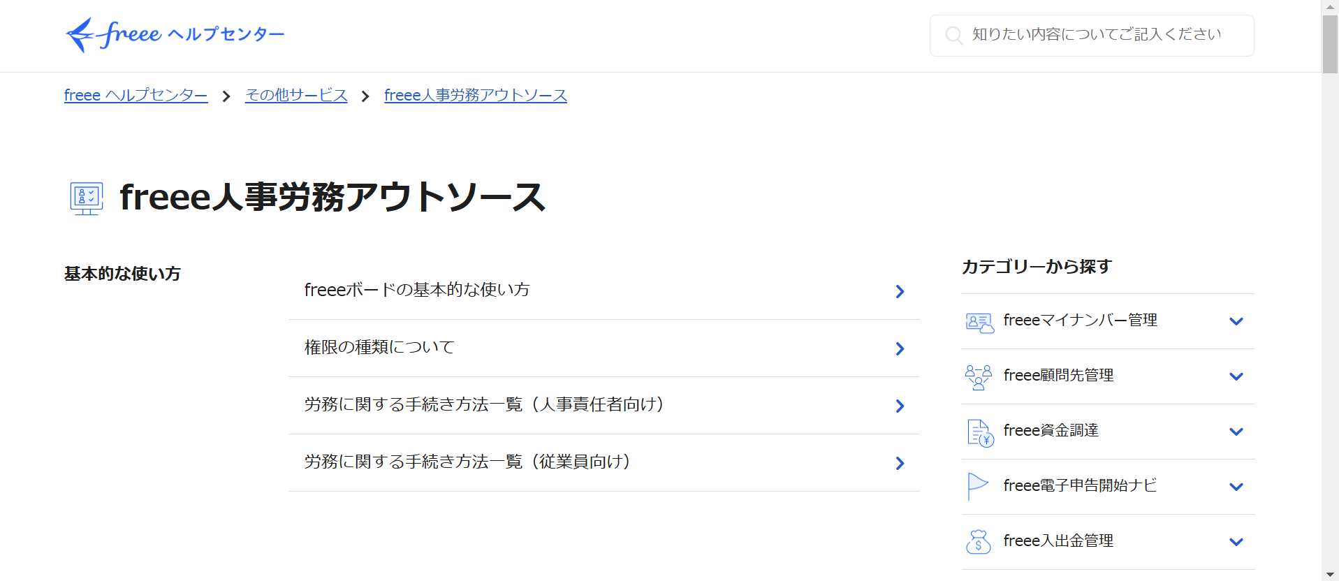Viewport: 1339px width, 581px height.
Task: Open article freeeボードの基本的な使い方
Action: [604, 291]
